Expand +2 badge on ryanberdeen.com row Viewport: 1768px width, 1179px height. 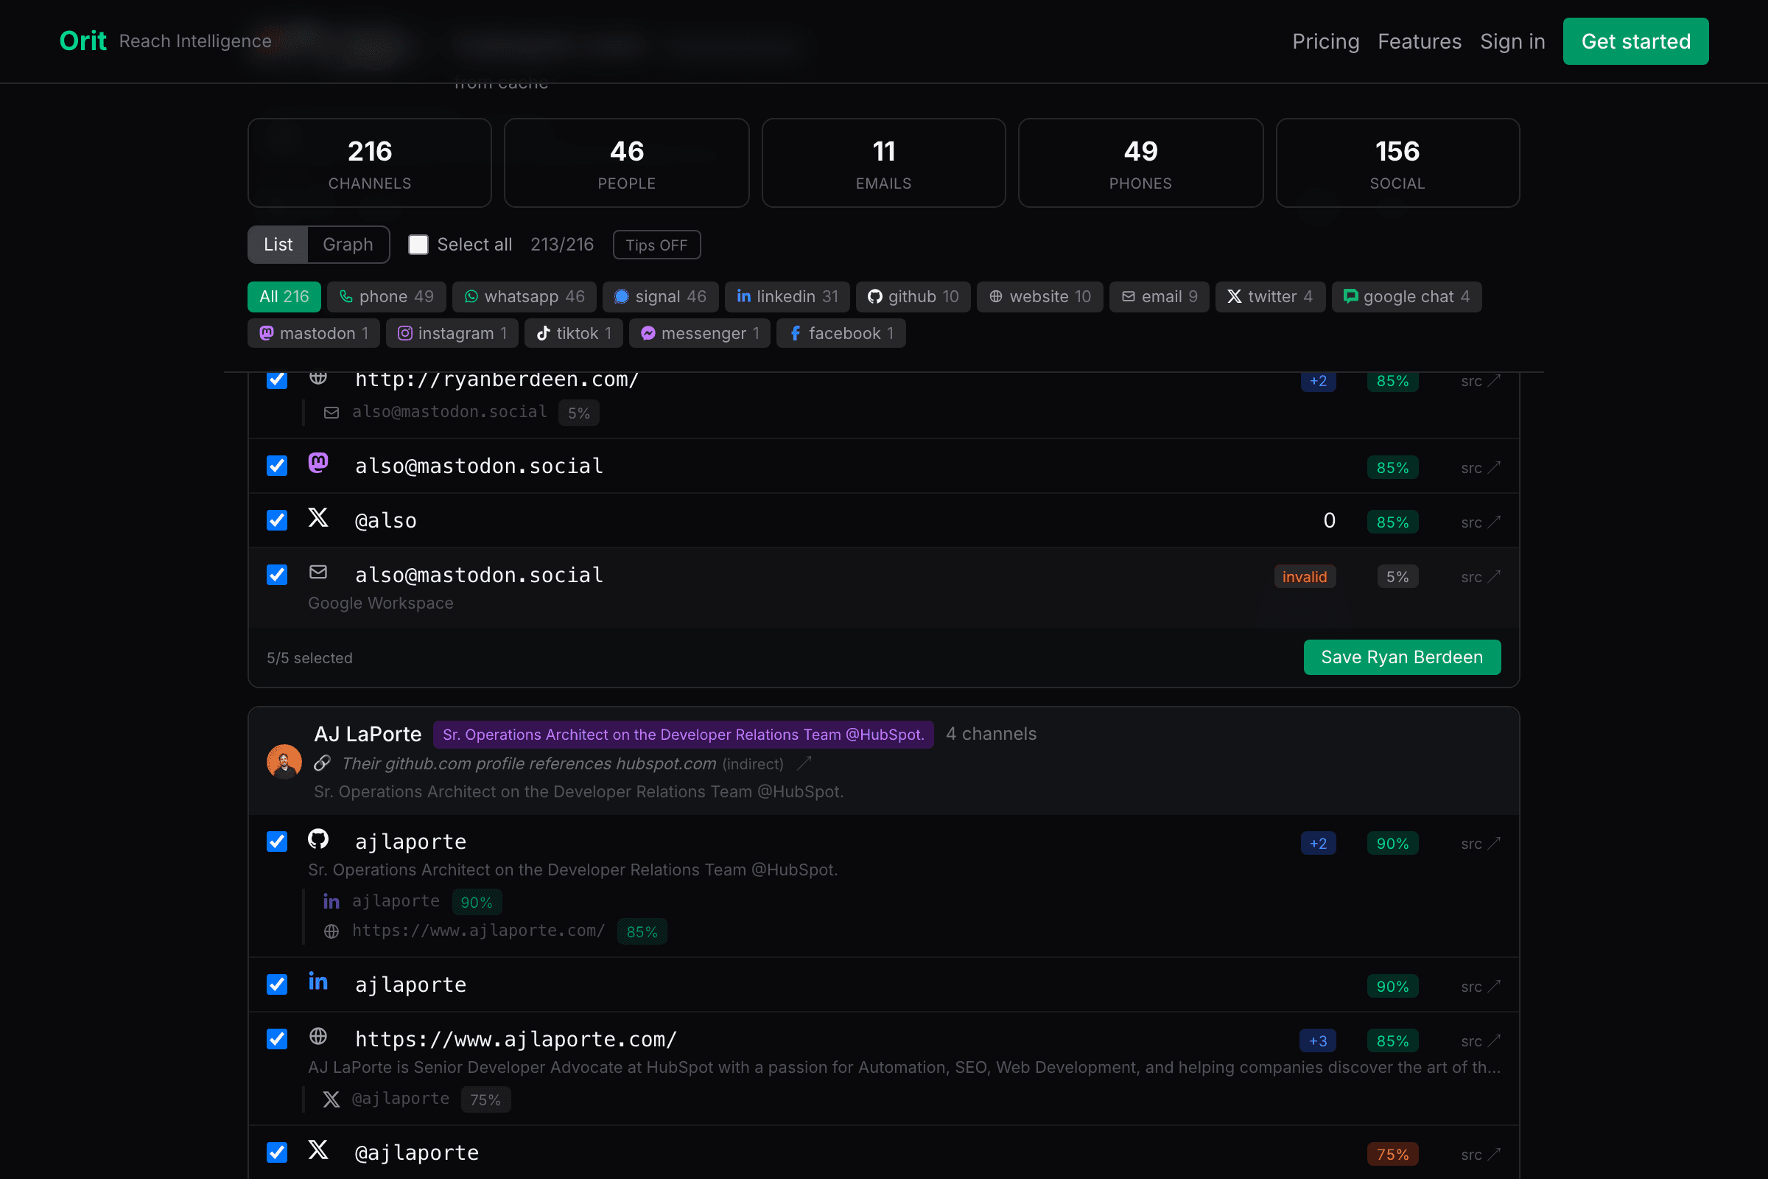pos(1318,381)
